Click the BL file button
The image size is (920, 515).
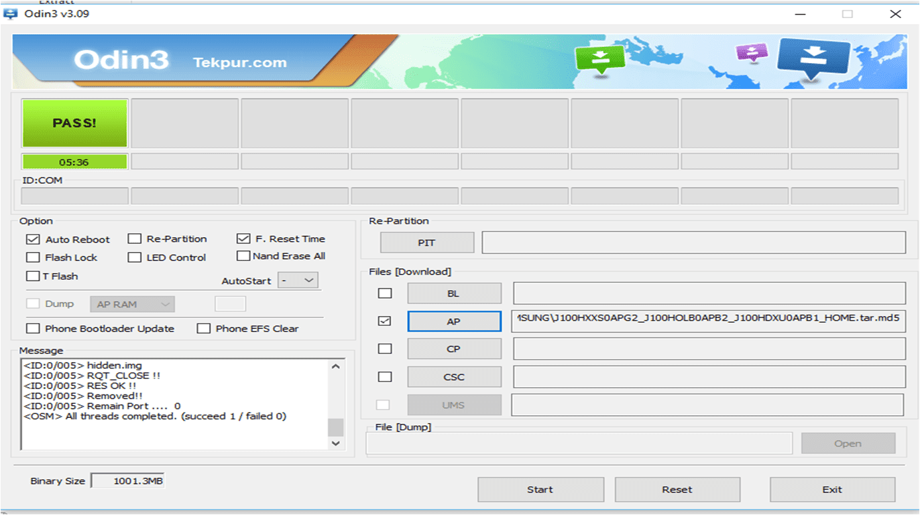[454, 293]
